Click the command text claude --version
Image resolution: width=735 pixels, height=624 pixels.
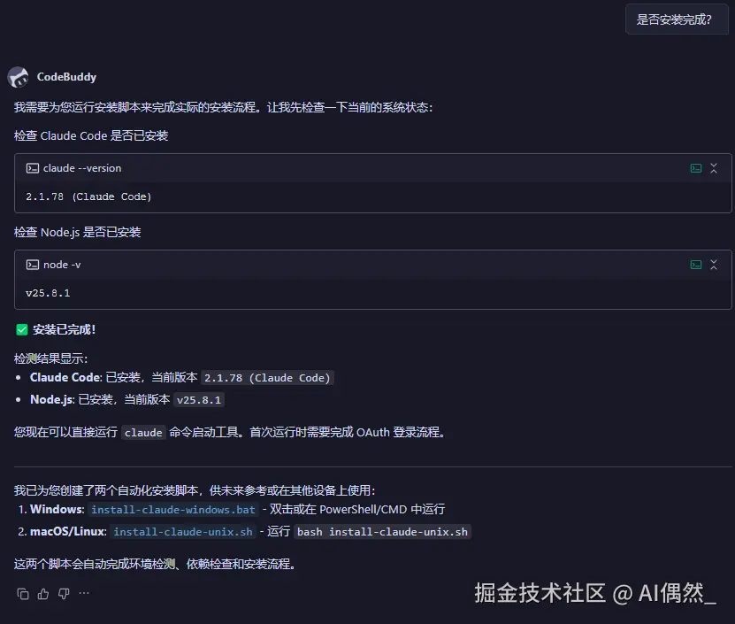tap(82, 168)
